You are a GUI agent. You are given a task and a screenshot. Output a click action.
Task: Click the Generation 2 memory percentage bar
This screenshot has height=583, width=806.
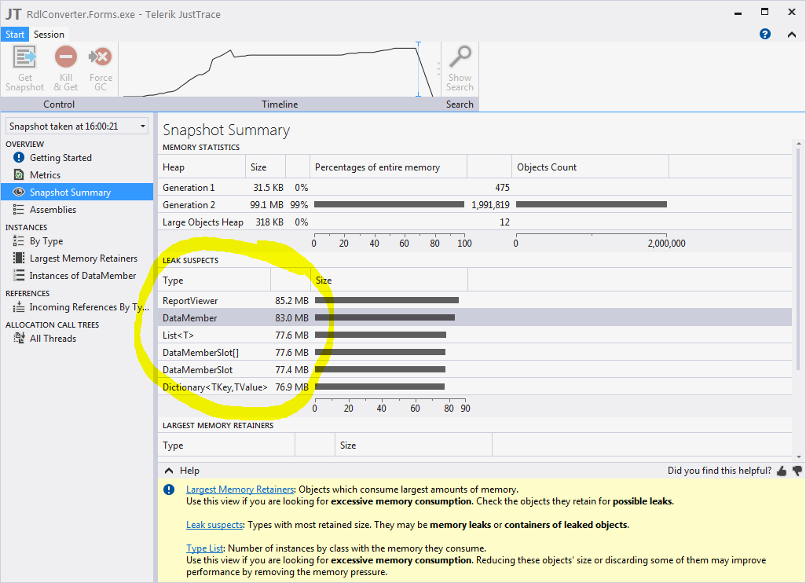389,204
